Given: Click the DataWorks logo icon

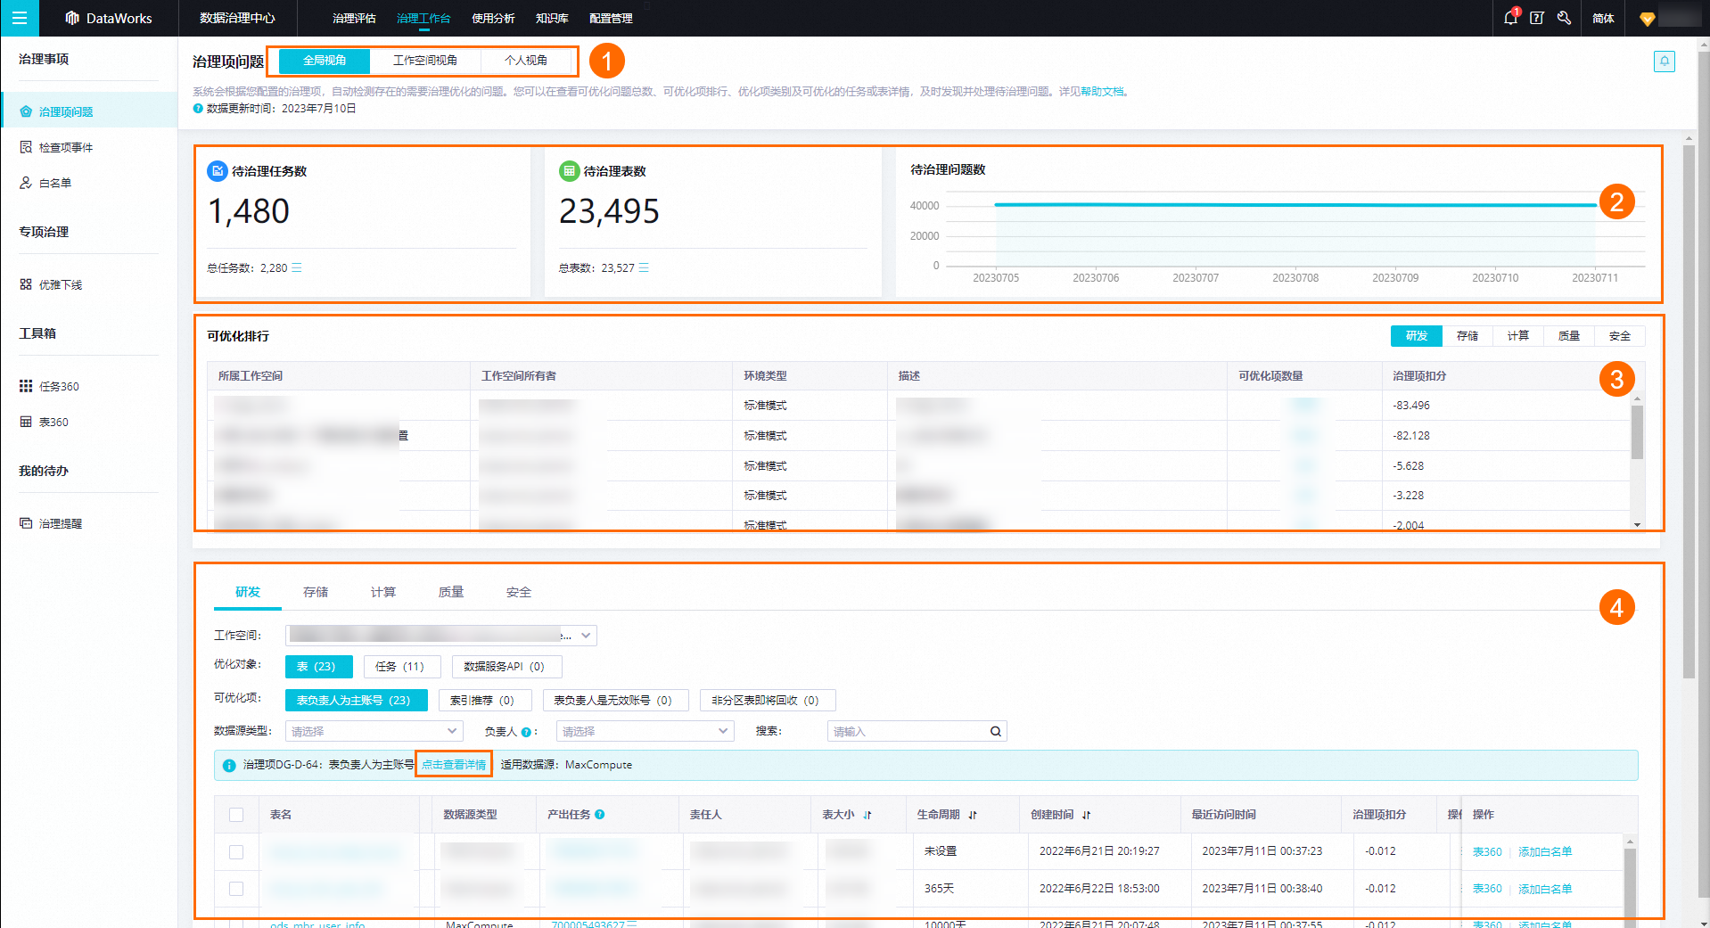Looking at the screenshot, I should pyautogui.click(x=72, y=18).
